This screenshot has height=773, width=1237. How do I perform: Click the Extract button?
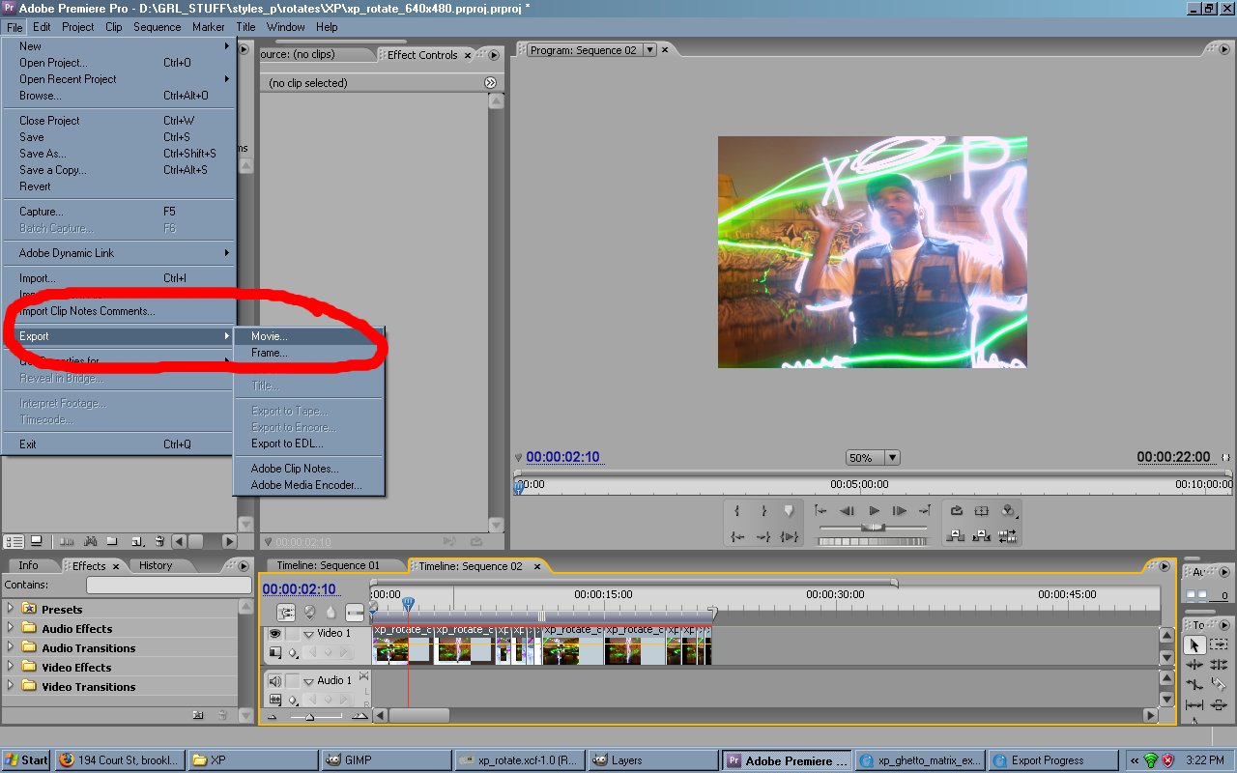coord(981,536)
